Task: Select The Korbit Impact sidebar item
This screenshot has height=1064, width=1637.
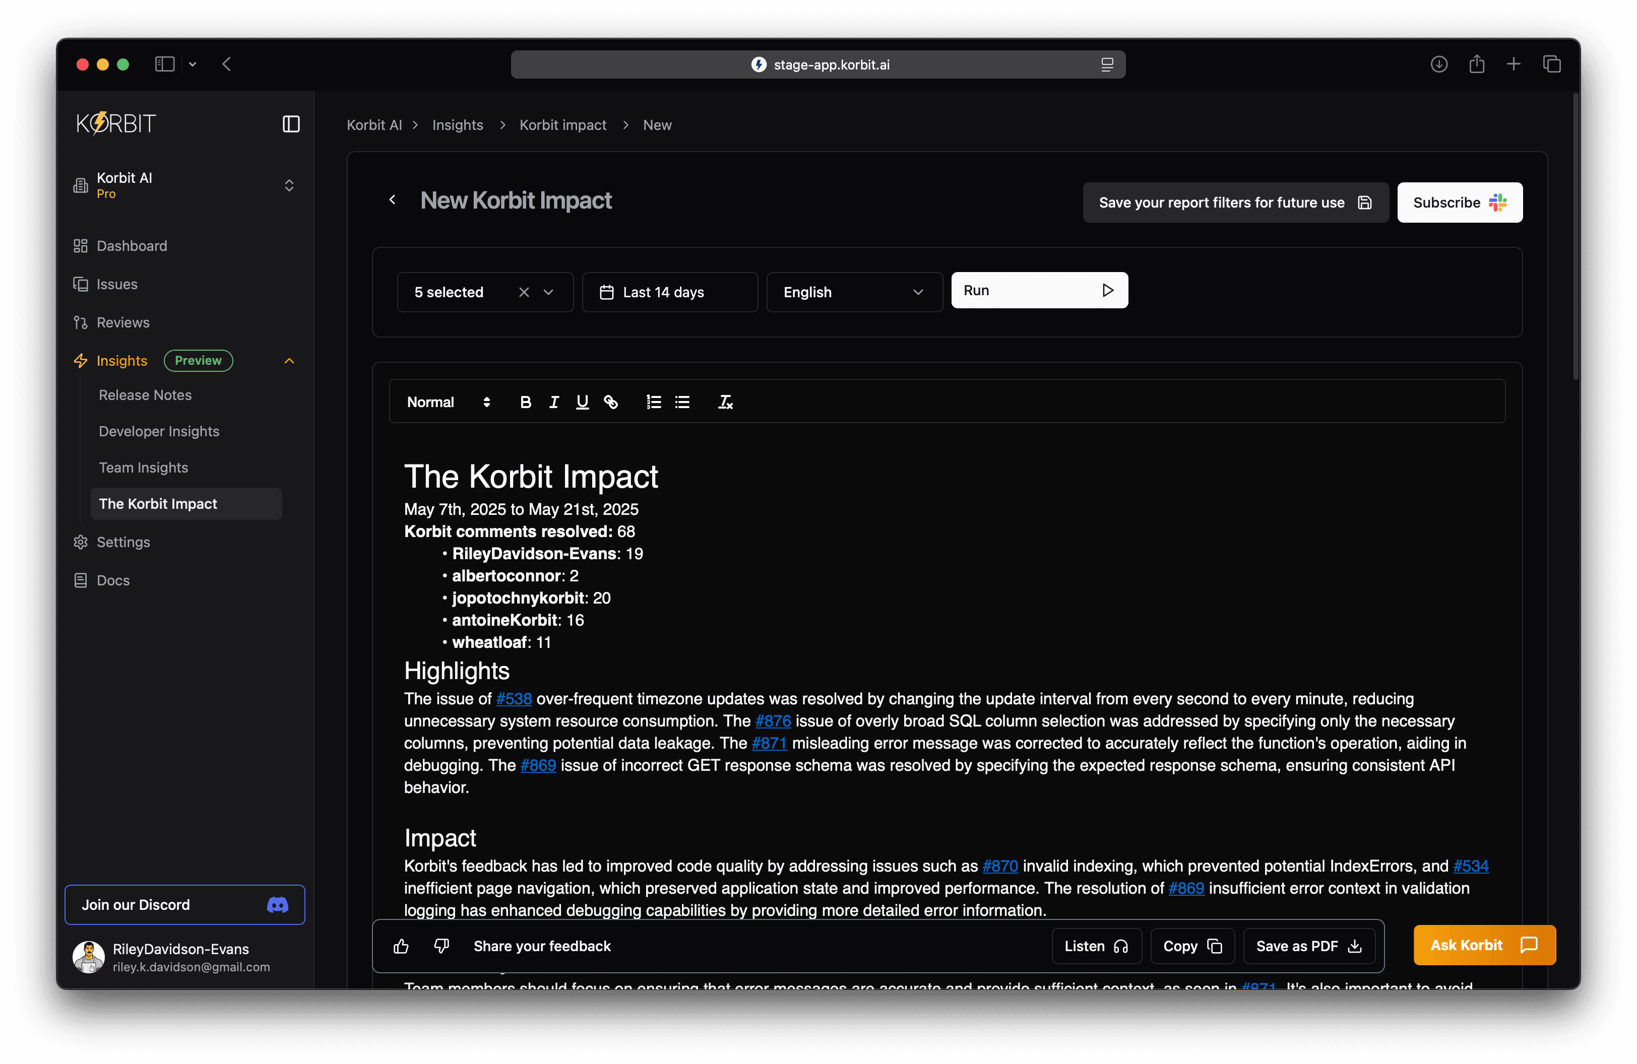Action: 185,504
